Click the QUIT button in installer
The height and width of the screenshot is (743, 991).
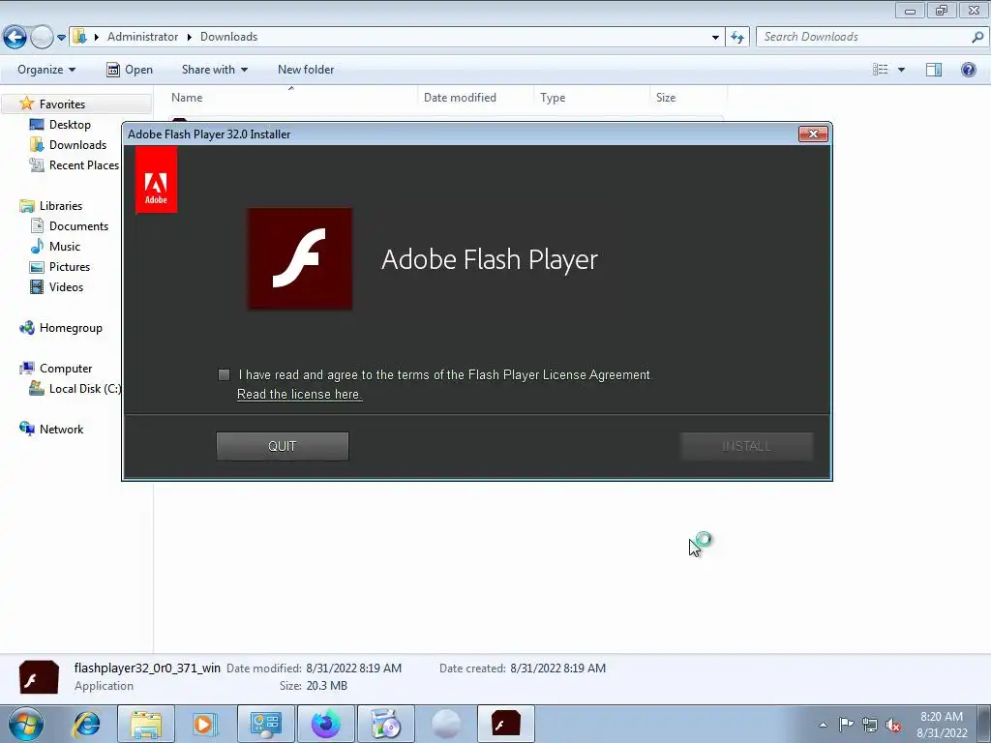(x=282, y=446)
